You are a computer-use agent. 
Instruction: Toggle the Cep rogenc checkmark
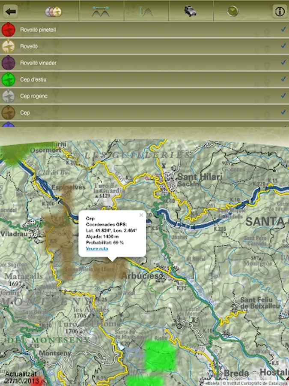pyautogui.click(x=283, y=96)
